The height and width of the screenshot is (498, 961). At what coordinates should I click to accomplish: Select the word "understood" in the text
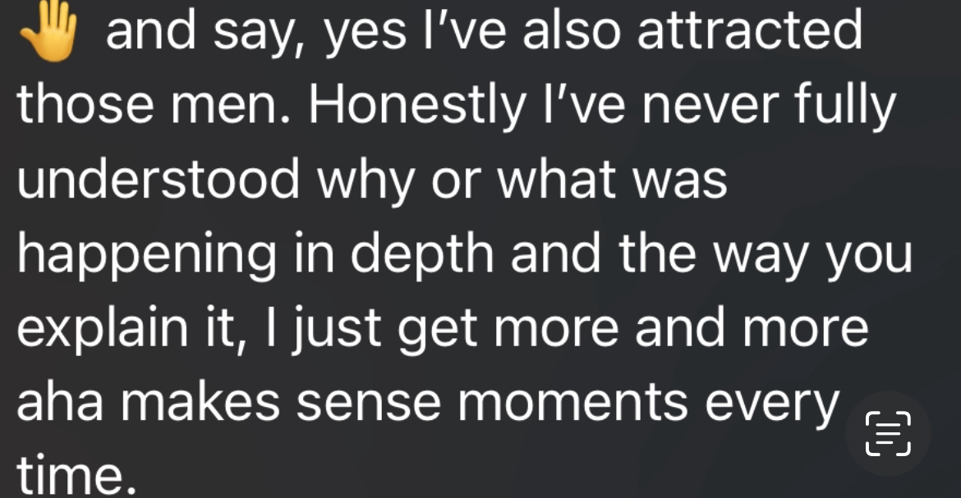click(159, 180)
